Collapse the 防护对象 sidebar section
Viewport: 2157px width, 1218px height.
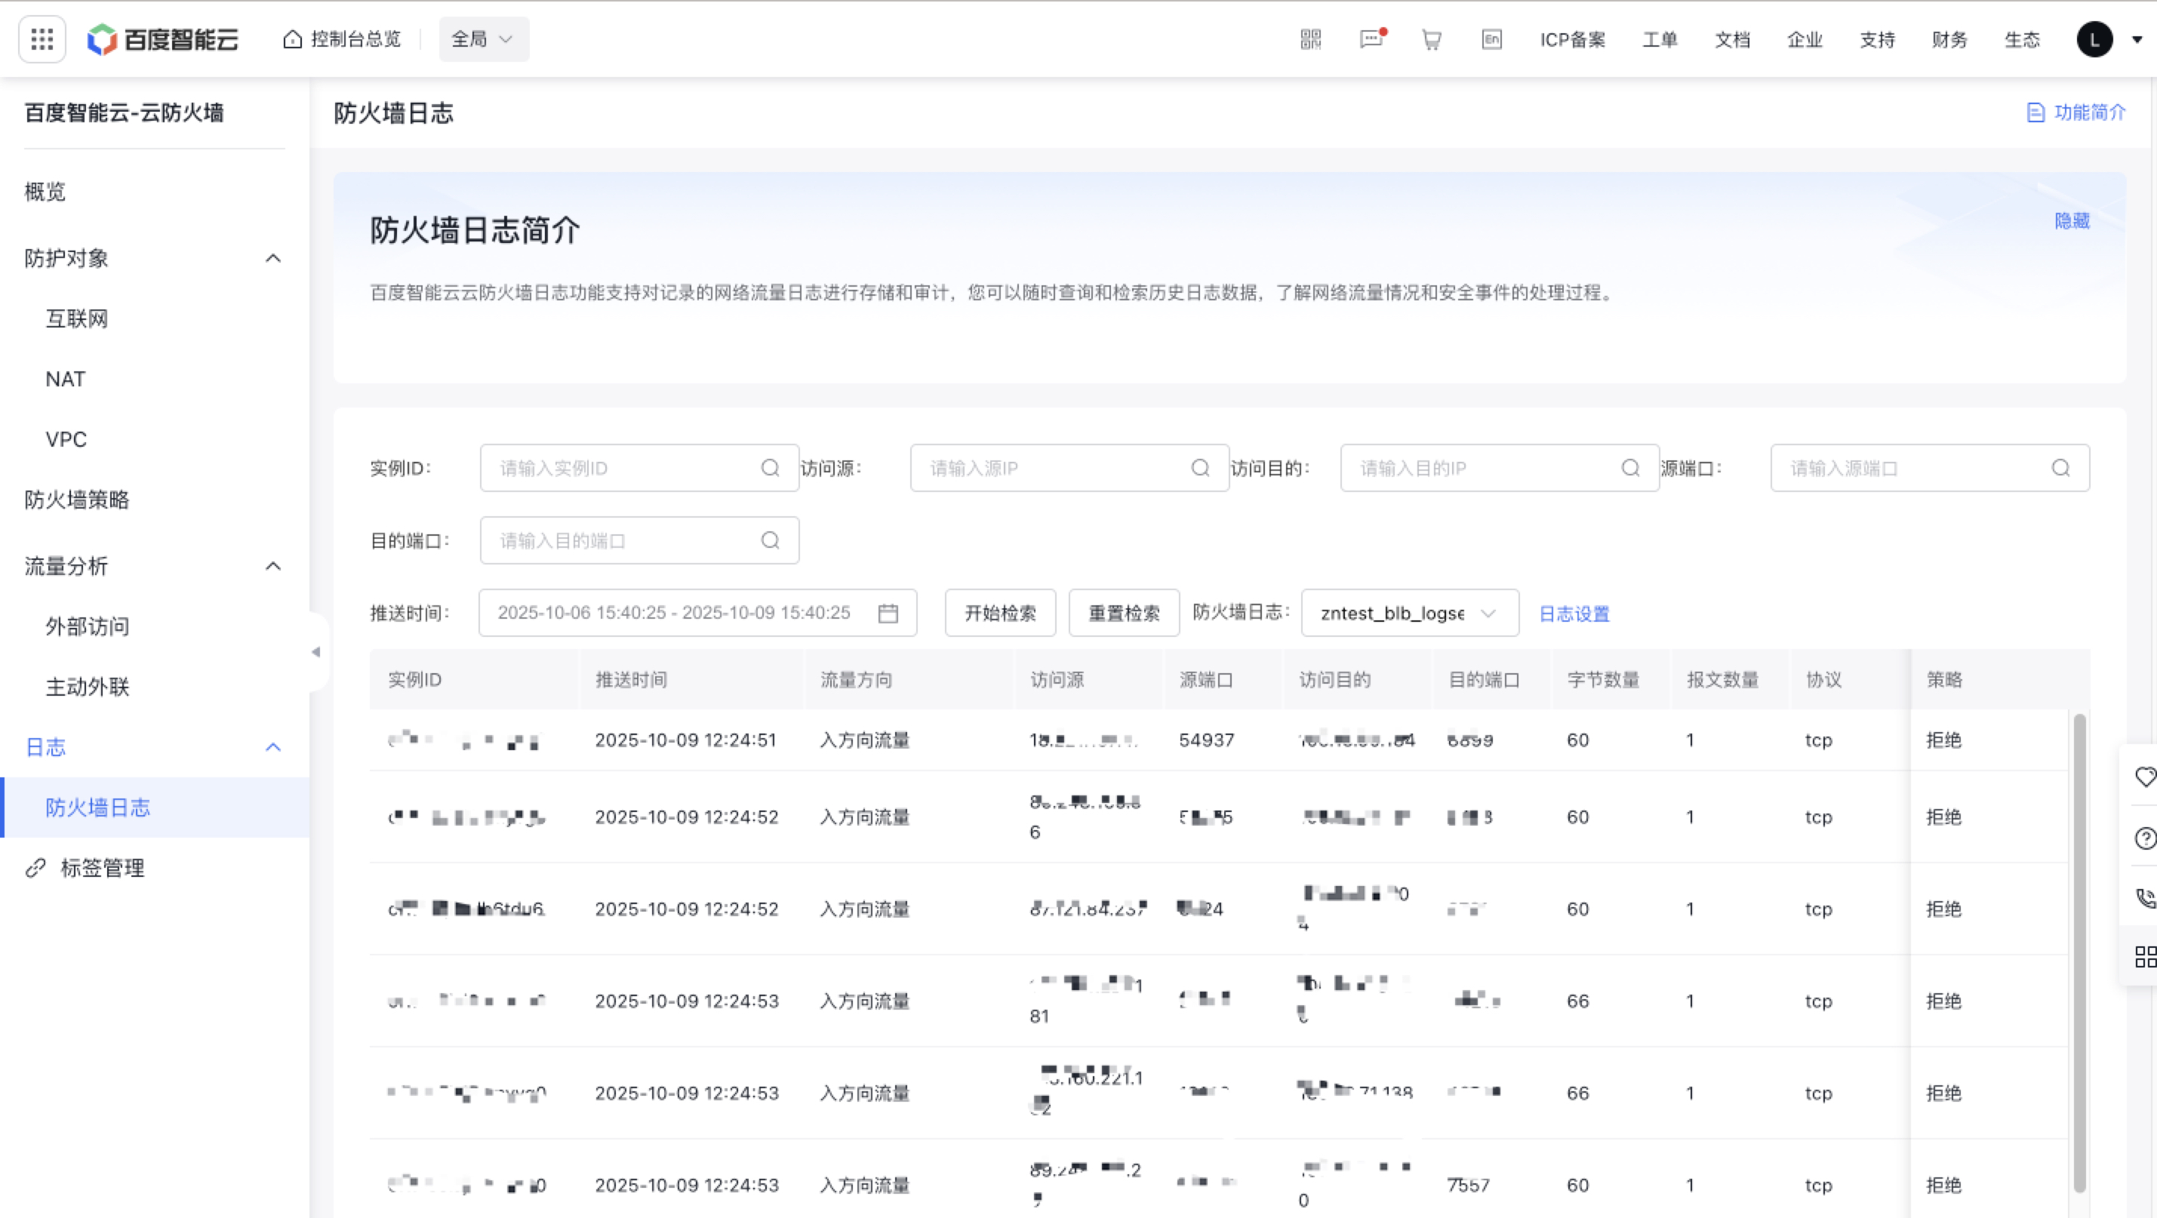click(273, 259)
